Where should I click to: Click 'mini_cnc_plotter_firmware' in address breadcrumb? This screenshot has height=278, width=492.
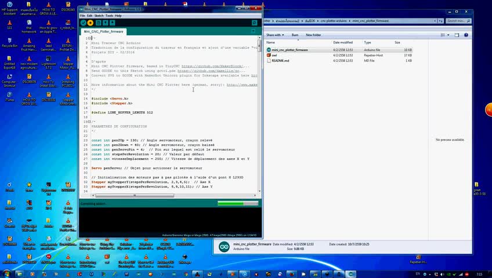pyautogui.click(x=370, y=21)
